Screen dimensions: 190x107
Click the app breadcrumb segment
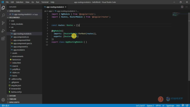pos(50,11)
